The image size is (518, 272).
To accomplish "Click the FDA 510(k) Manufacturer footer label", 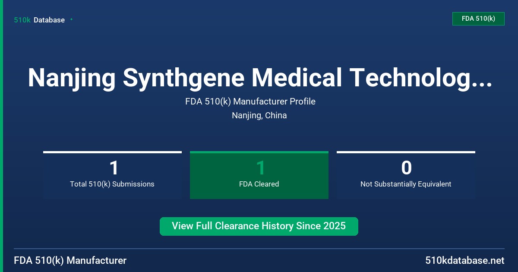I will (70, 260).
